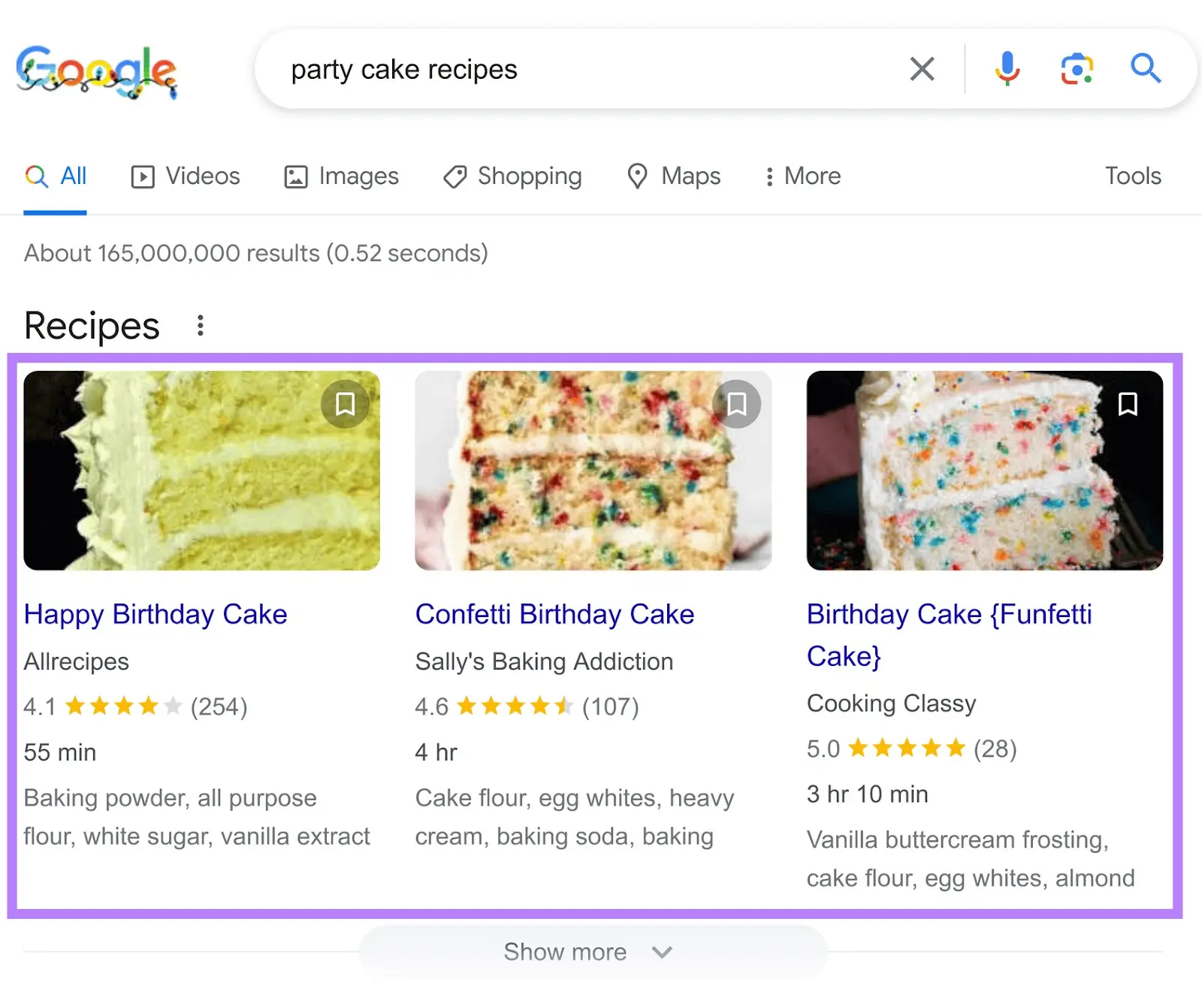Open Maps results for party cake recipes
Image resolution: width=1202 pixels, height=997 pixels.
672,176
